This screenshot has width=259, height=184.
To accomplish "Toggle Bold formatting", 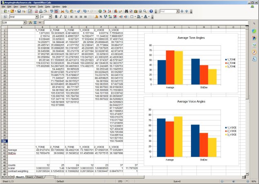I will [x=56, y=17].
